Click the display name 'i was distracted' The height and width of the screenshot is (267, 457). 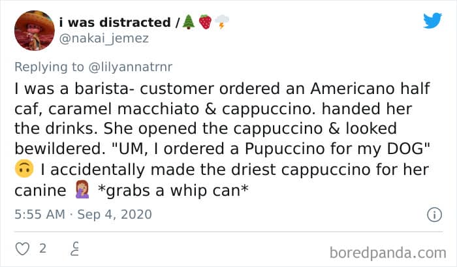pyautogui.click(x=115, y=22)
